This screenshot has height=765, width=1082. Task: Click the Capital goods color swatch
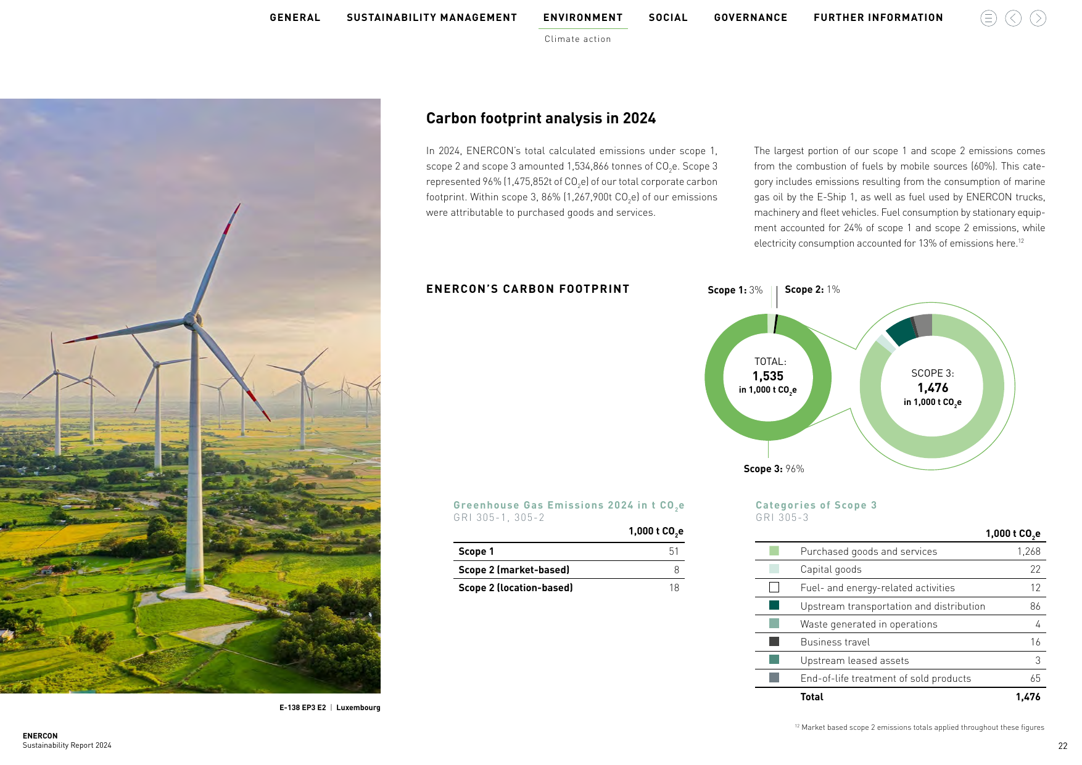click(774, 569)
